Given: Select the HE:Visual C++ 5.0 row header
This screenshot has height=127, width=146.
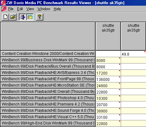Looking at the screenshot, I should (x=48, y=117).
